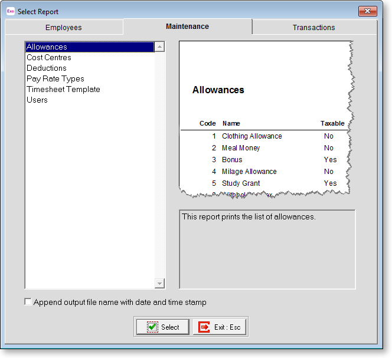
Task: Click the Exit : Esc button
Action: click(x=219, y=327)
